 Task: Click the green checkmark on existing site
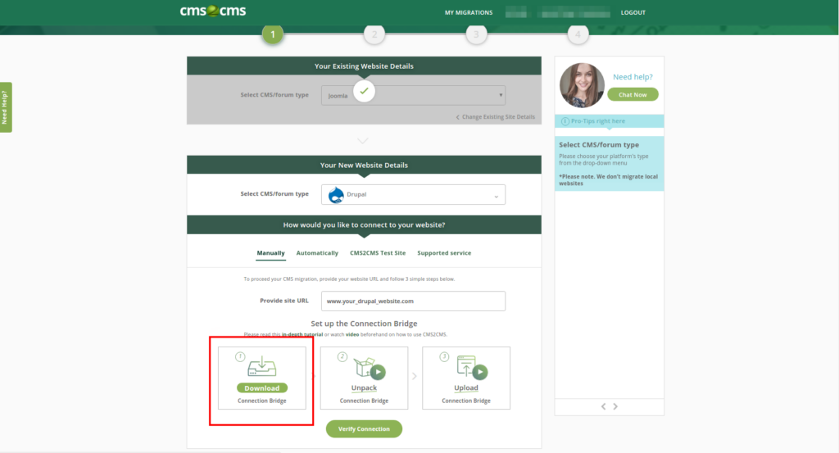coord(364,91)
